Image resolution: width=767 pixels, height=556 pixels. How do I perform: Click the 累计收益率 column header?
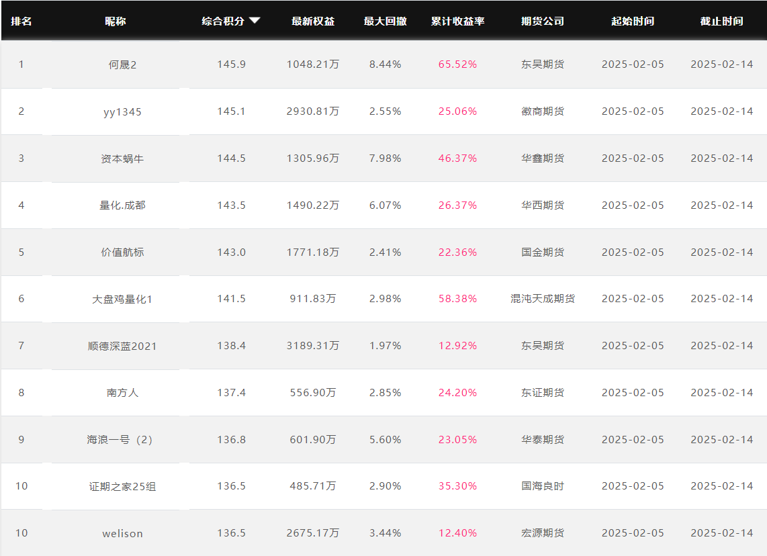458,21
